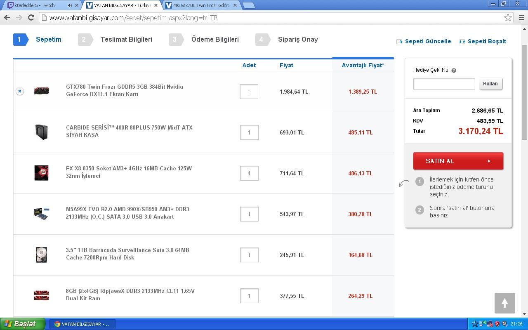The width and height of the screenshot is (528, 330).
Task: Click the gift voucher help question icon
Action: (x=454, y=71)
